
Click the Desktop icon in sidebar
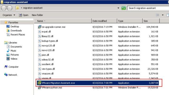(x=8, y=26)
